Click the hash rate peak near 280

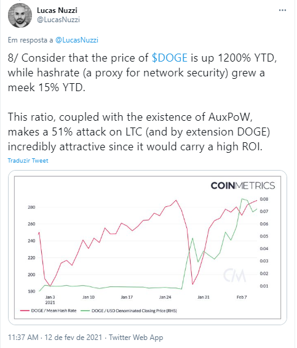point(176,200)
